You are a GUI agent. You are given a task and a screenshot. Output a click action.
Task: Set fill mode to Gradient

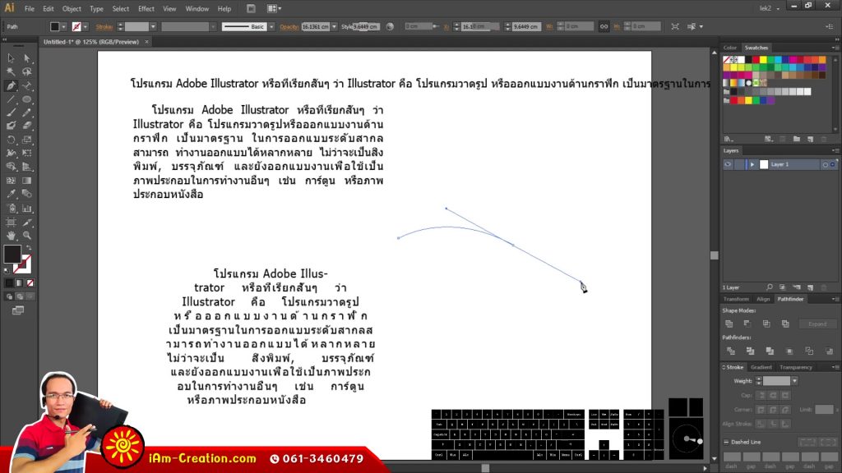pyautogui.click(x=20, y=283)
